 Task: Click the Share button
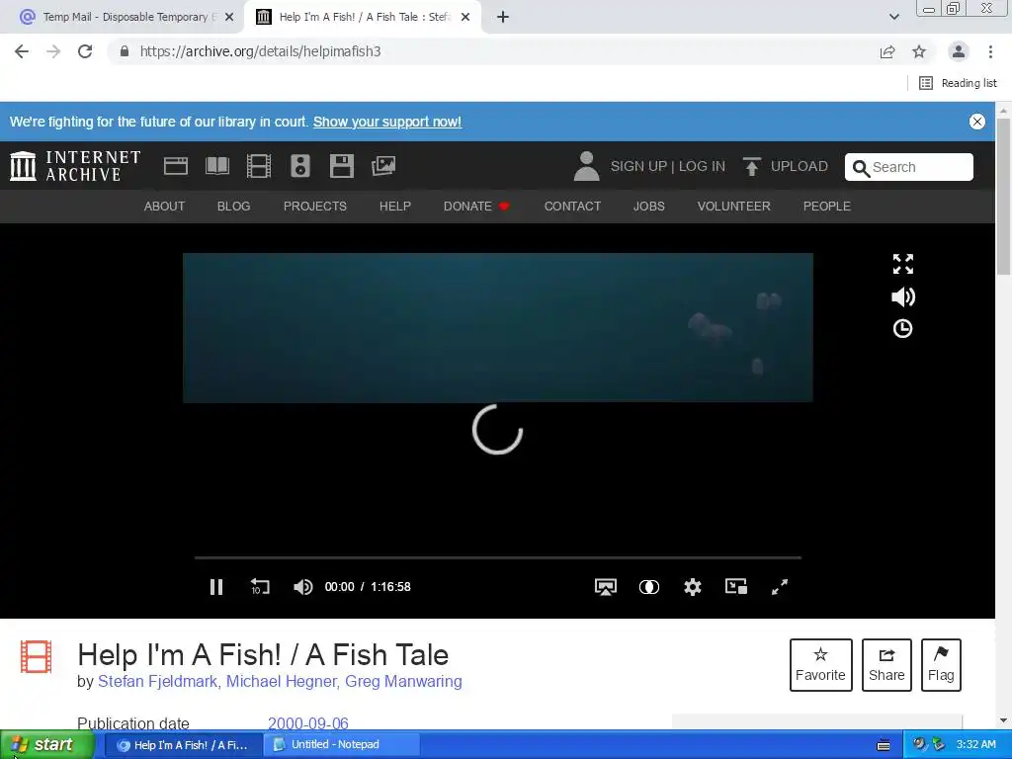pyautogui.click(x=886, y=665)
